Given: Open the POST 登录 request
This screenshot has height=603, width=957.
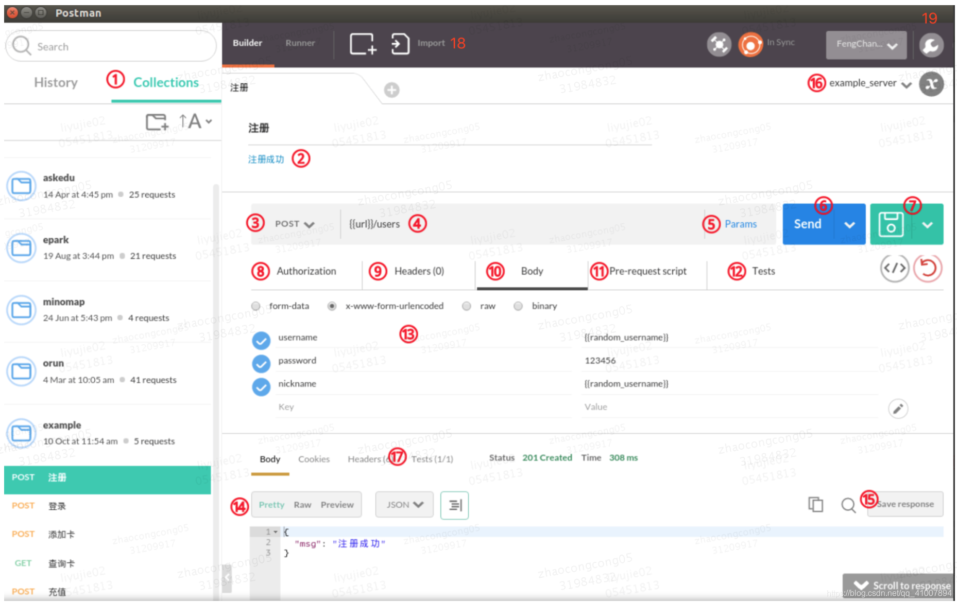Looking at the screenshot, I should [x=107, y=506].
